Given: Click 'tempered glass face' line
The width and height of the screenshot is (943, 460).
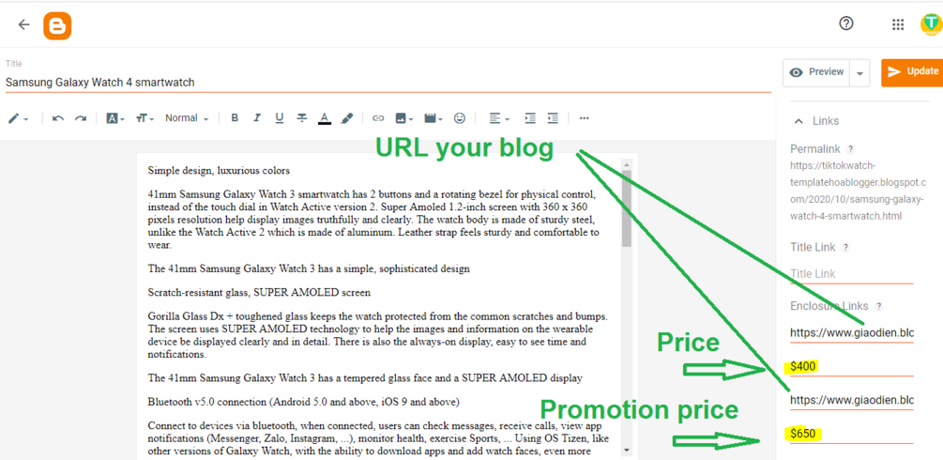Looking at the screenshot, I should tap(365, 378).
